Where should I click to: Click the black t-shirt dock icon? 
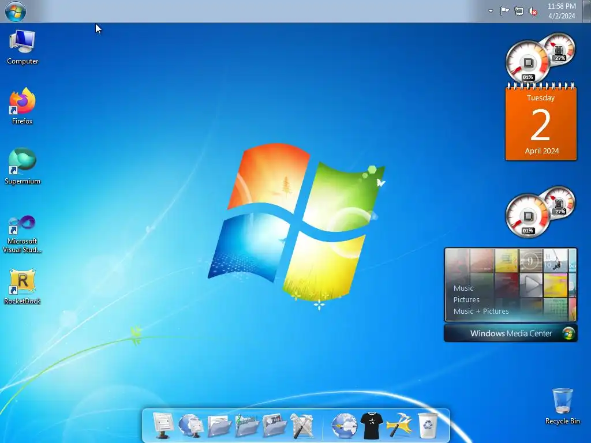[372, 426]
